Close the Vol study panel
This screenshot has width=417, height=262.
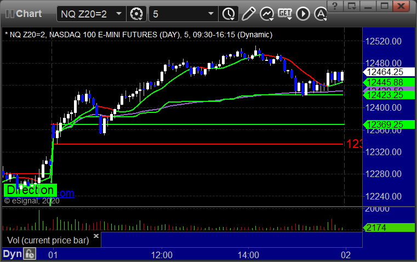pyautogui.click(x=96, y=236)
